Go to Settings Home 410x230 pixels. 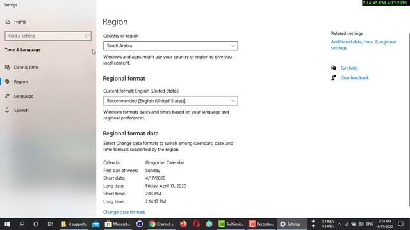(x=16, y=22)
